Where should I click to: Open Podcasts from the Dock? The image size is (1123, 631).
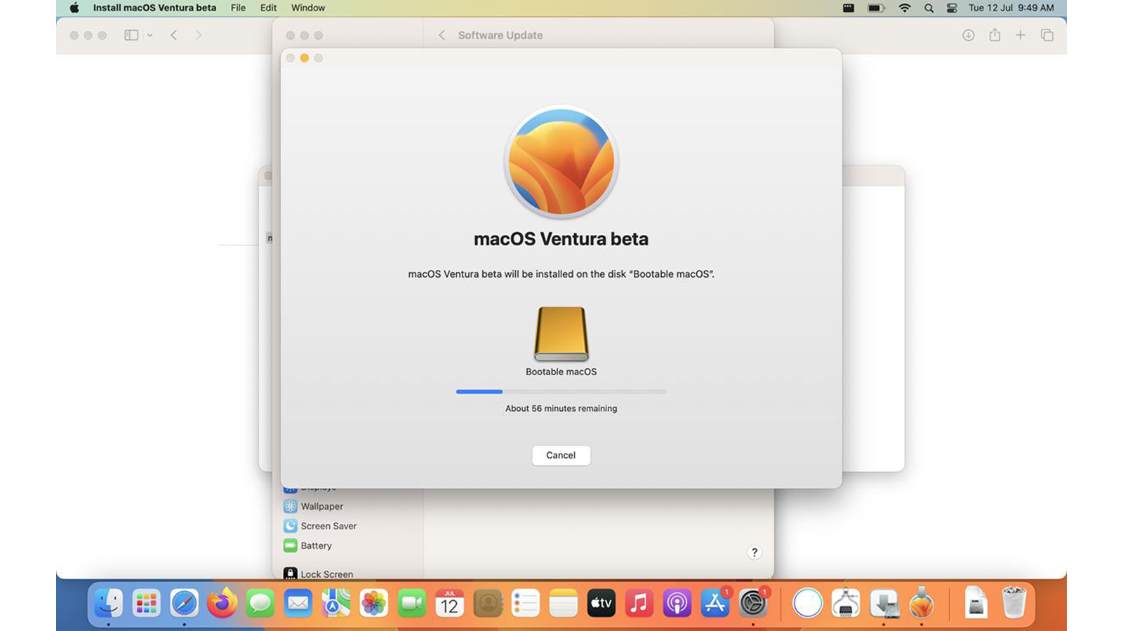pyautogui.click(x=677, y=603)
